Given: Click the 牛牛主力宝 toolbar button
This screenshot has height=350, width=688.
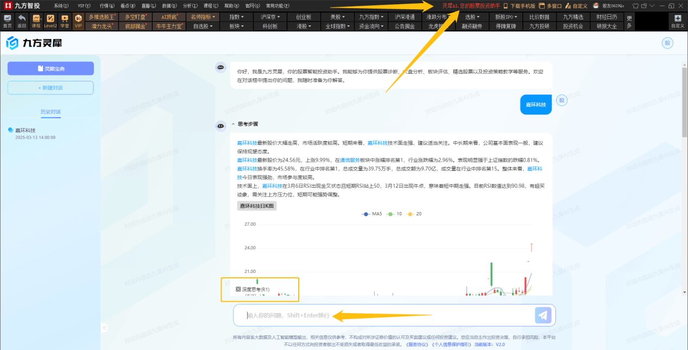Looking at the screenshot, I should [169, 26].
